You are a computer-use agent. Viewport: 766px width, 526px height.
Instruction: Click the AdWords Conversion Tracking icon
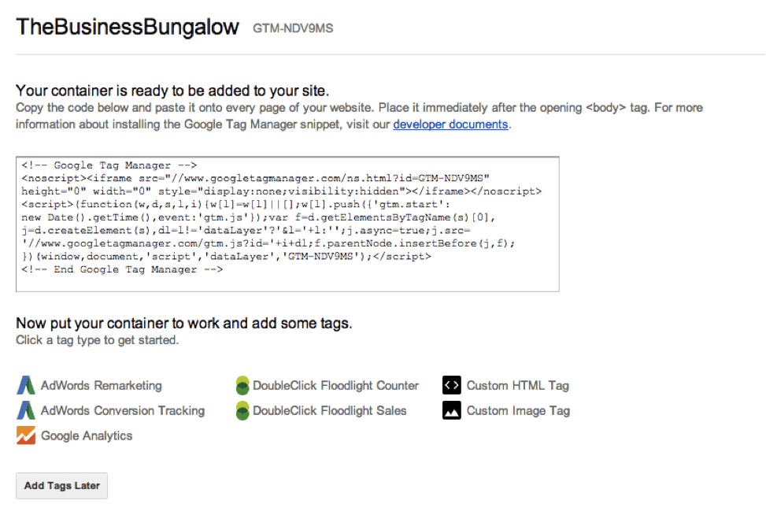(x=26, y=410)
